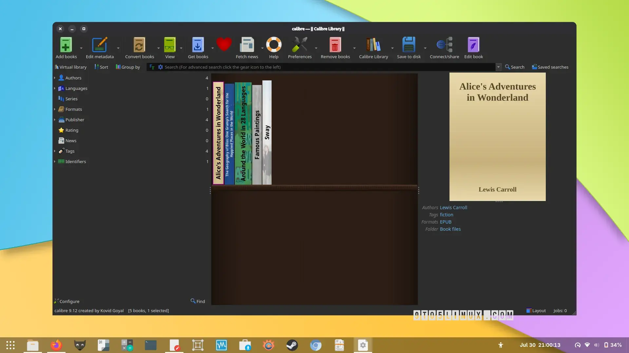Select the Famous Paintings book spine
Screen dimensions: 629x353
[257, 135]
